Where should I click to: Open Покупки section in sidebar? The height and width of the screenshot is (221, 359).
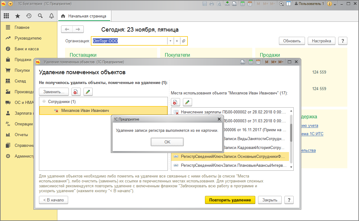click(x=22, y=70)
